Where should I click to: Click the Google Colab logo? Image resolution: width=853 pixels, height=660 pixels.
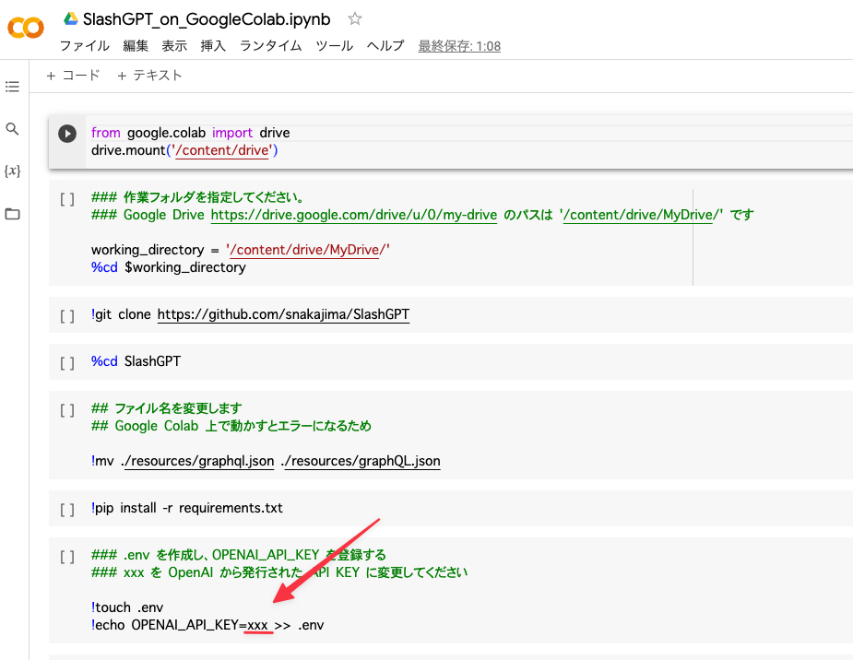pyautogui.click(x=25, y=29)
